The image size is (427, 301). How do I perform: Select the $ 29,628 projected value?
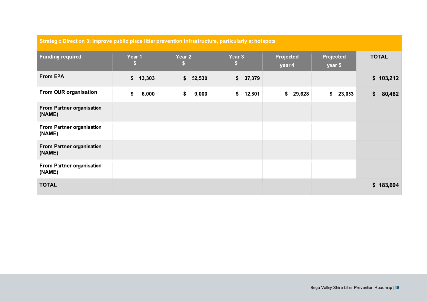(297, 94)
